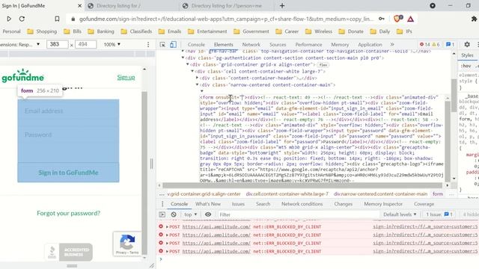This screenshot has width=479, height=269.
Task: Open a new browser tab
Action: [x=282, y=5]
